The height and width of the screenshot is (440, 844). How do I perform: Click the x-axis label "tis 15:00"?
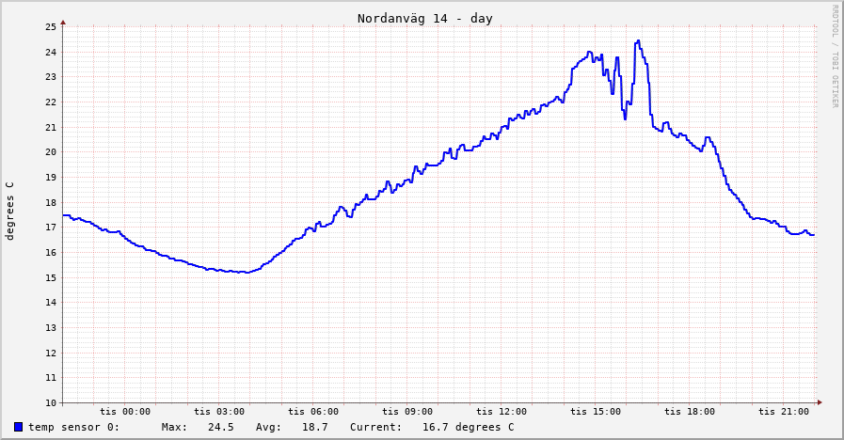click(x=596, y=412)
